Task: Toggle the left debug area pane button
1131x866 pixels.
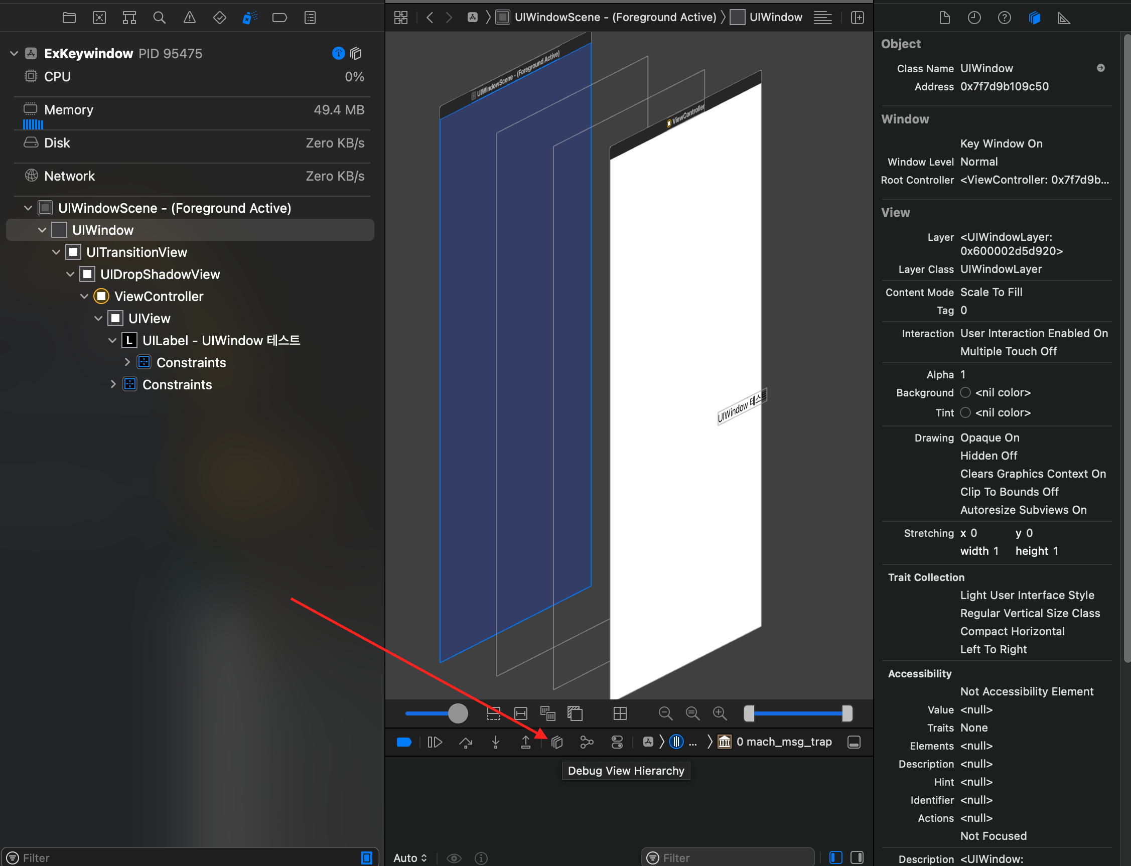Action: (835, 858)
